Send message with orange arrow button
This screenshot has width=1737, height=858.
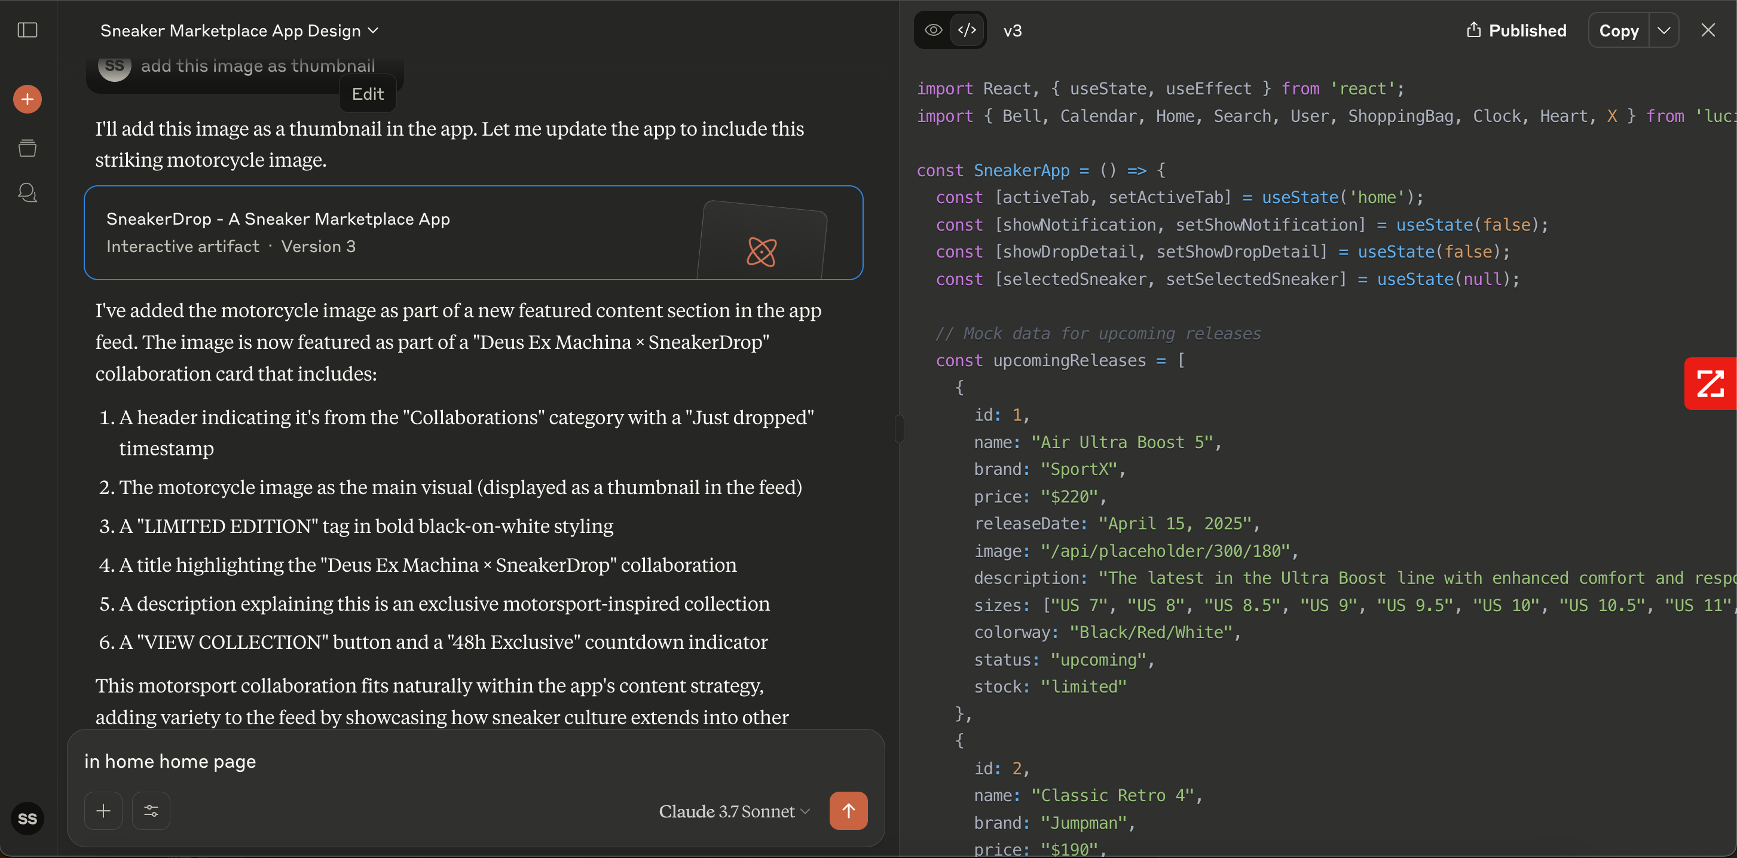(848, 811)
